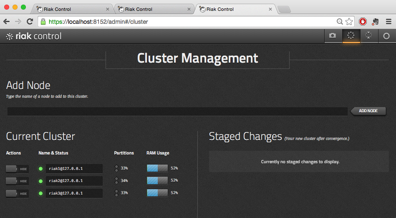Viewport: 396px width, 218px height.
Task: Select node name riak3@127.0.0.1
Action: (x=74, y=193)
